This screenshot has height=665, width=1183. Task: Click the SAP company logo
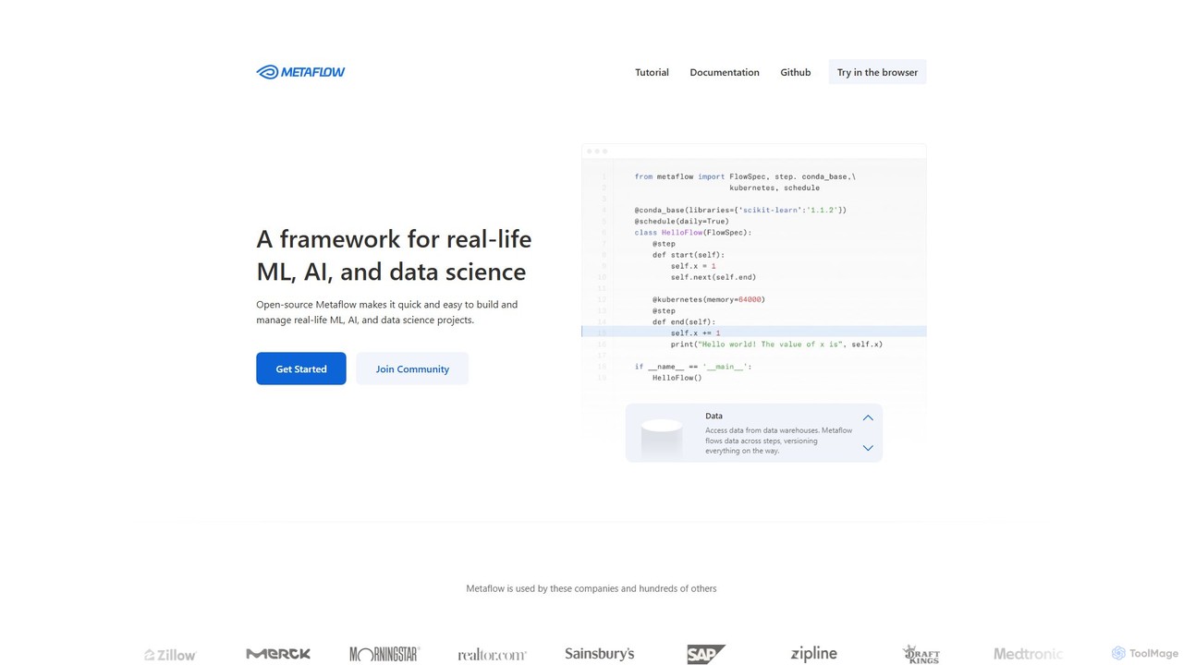706,654
